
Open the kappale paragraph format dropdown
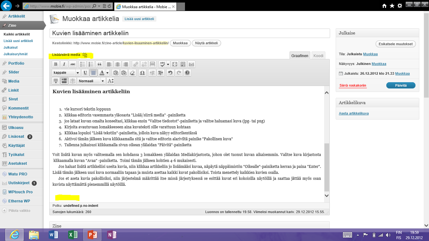coord(78,73)
